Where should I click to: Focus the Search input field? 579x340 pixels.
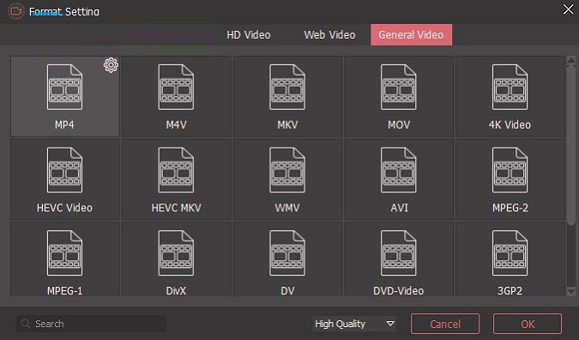[x=91, y=324]
